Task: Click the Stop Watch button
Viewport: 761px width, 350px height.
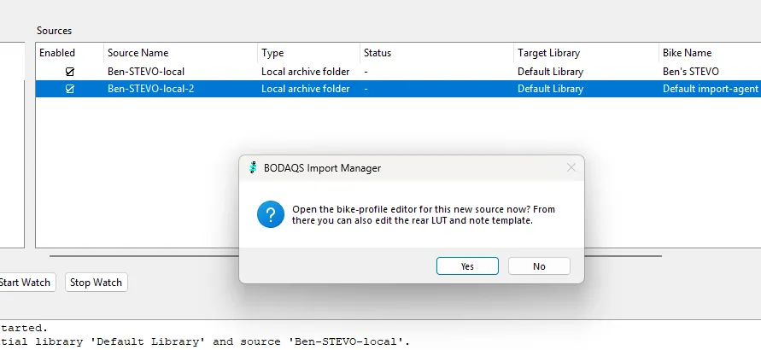Action: click(97, 282)
